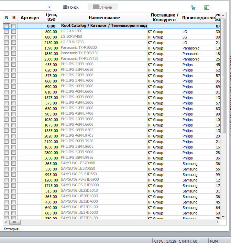Tick the Н checkbox for PHILIPS 32PFL4606
The width and height of the screenshot is (231, 243).
tap(14, 65)
